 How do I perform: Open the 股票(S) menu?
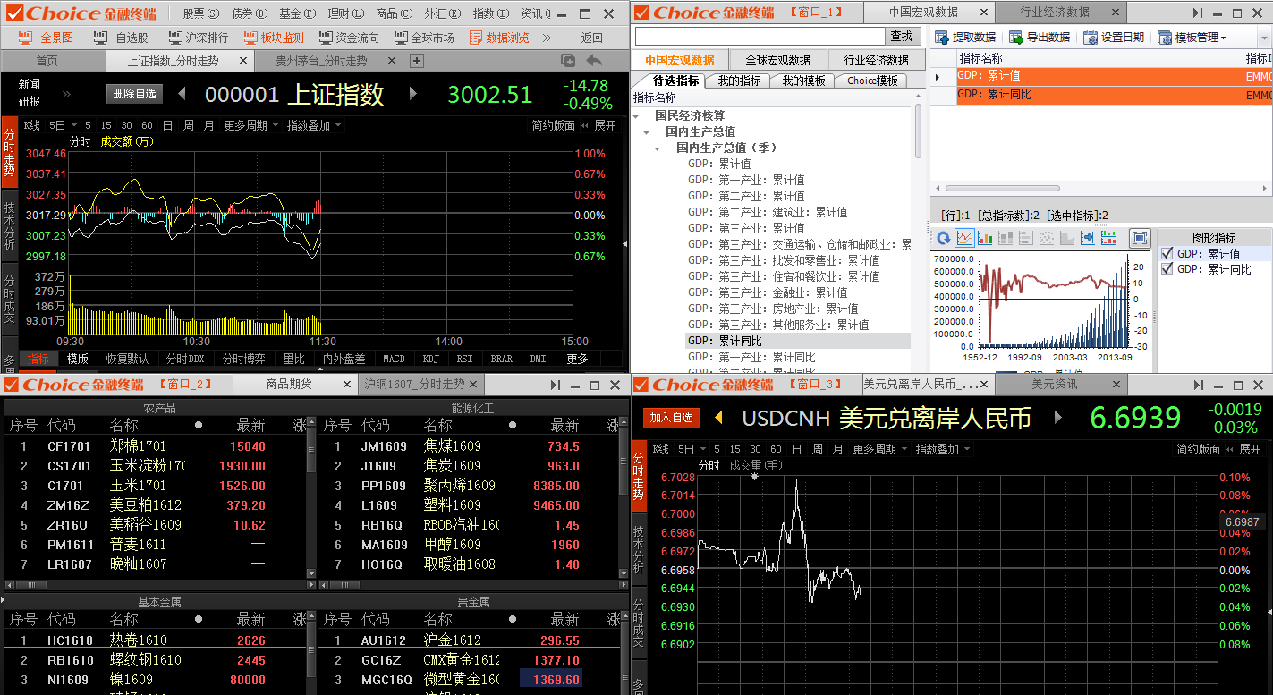[200, 13]
